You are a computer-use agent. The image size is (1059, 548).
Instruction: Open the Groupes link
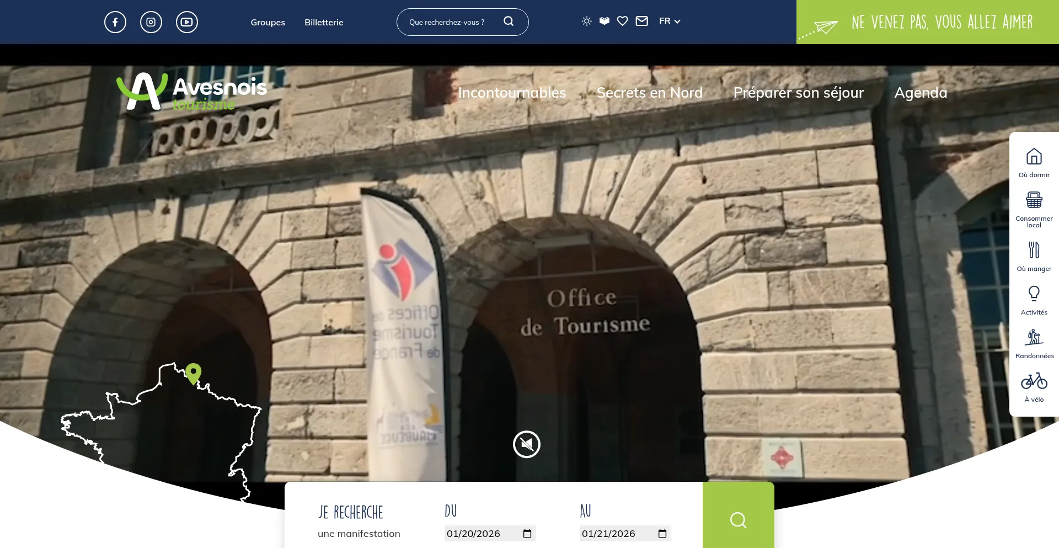[268, 22]
